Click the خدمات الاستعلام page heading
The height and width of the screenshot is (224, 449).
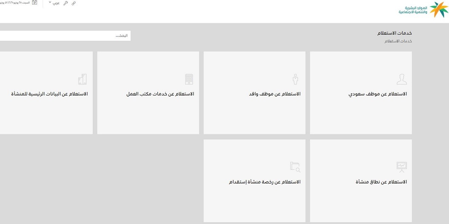pos(395,33)
